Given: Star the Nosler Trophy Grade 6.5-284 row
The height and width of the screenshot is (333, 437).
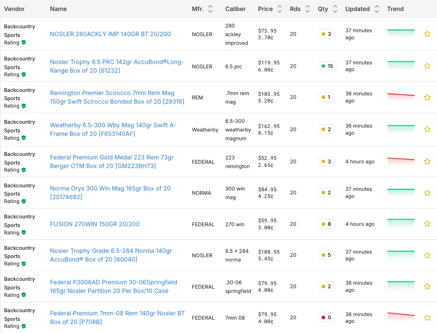Looking at the screenshot, I should tap(427, 255).
